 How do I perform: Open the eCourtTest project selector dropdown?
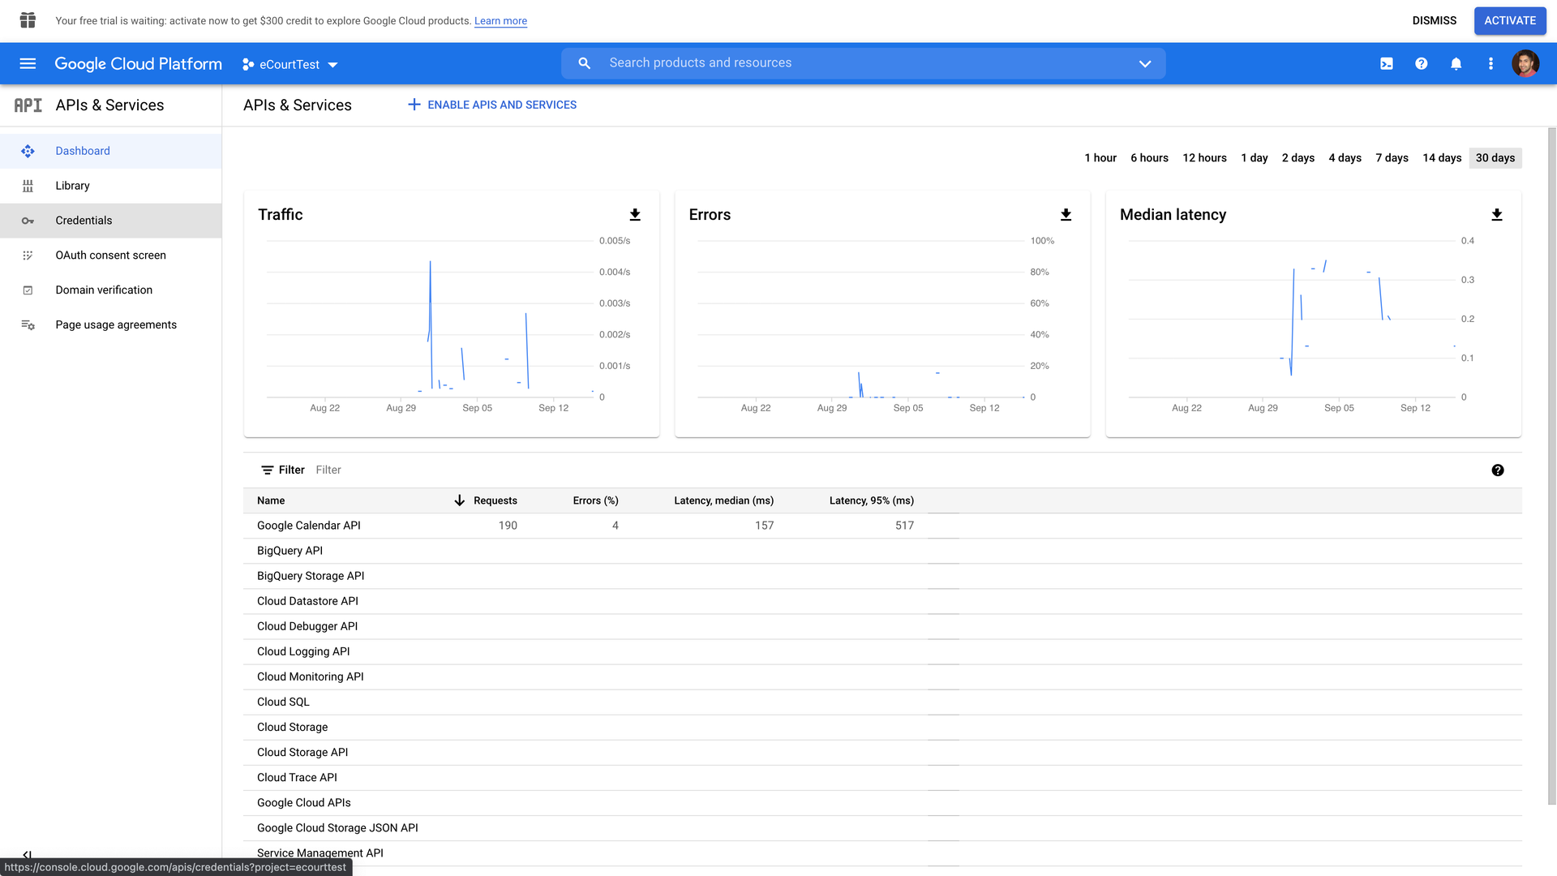click(290, 63)
